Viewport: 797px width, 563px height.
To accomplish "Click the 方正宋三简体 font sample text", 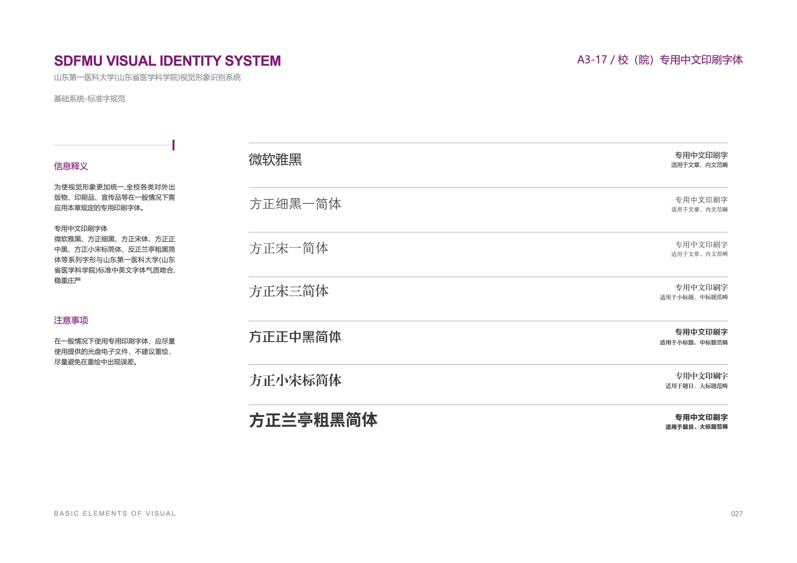I will (x=288, y=291).
